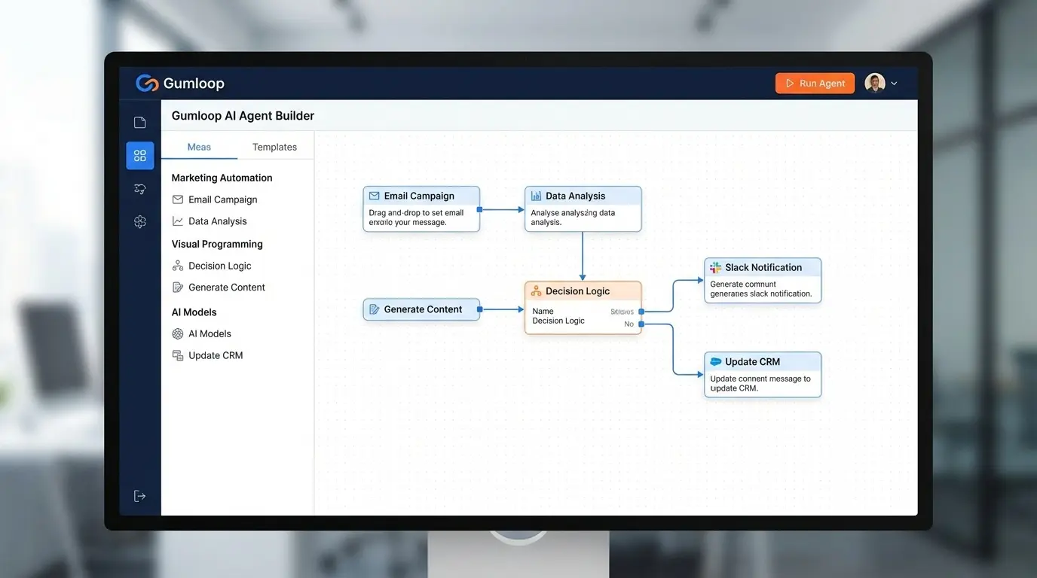The height and width of the screenshot is (578, 1037).
Task: Open the chat messages sidebar icon
Action: point(139,189)
